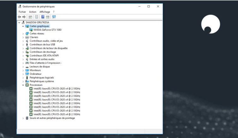Expand Contrôleurs IDE ATA/ATAPI branch

(23, 56)
